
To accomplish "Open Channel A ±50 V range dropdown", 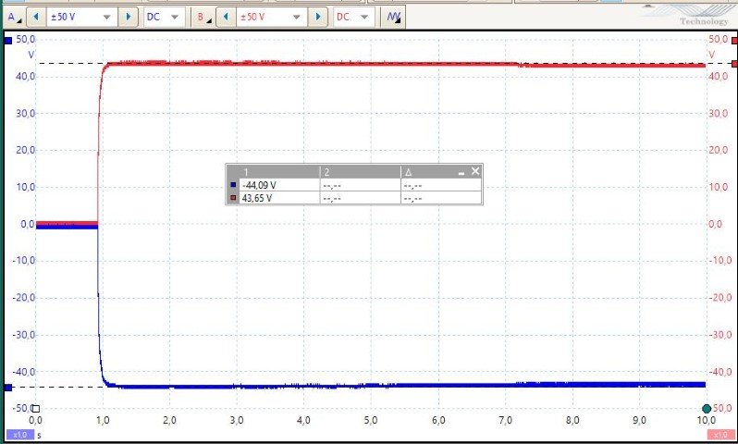I will point(81,18).
